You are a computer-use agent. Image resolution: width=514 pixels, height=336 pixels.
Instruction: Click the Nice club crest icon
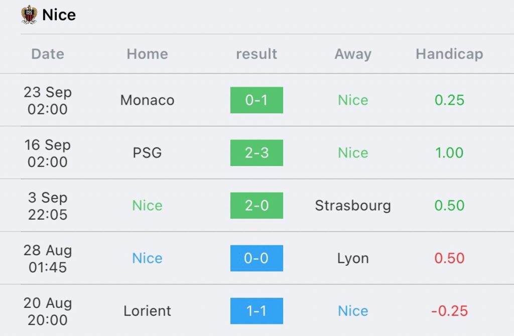coord(30,15)
